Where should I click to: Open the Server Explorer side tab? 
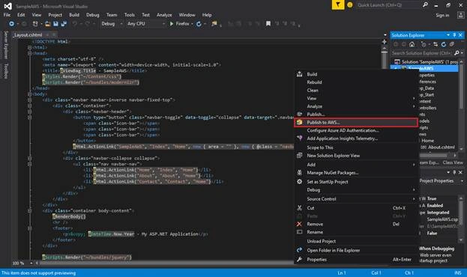point(6,45)
